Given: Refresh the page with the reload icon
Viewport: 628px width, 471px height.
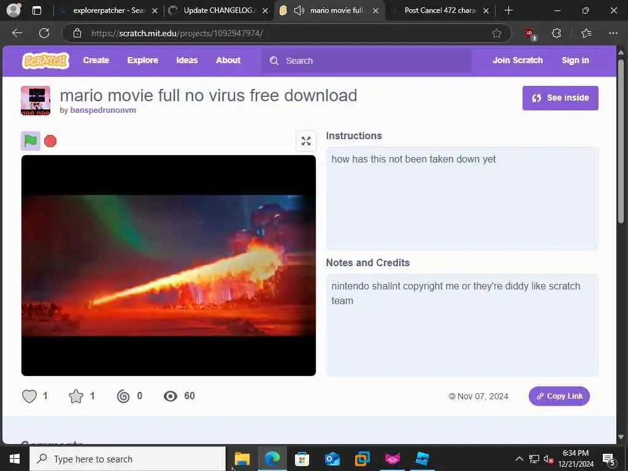Looking at the screenshot, I should [44, 33].
